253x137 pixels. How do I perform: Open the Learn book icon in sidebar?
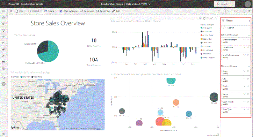3,69
